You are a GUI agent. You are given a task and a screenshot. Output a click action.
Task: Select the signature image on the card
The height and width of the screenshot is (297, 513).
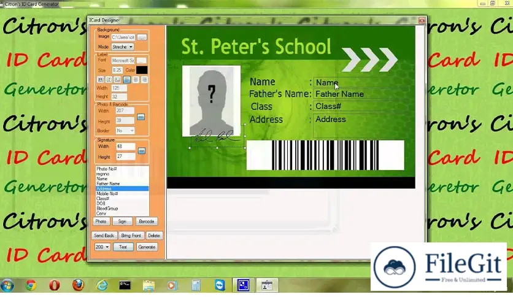[x=217, y=136]
